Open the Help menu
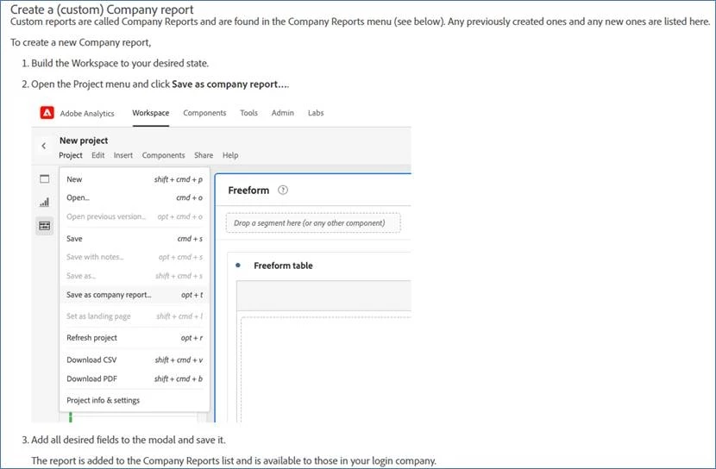Image resolution: width=716 pixels, height=469 pixels. 230,155
